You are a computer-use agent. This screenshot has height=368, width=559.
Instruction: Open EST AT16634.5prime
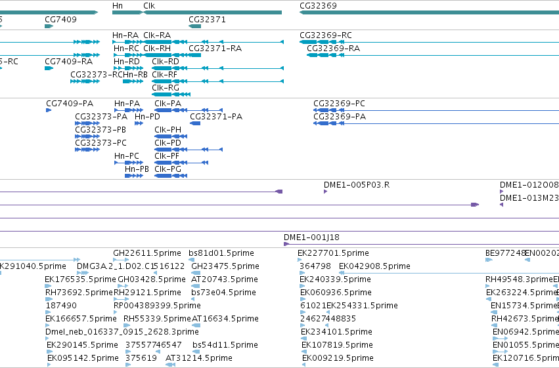coord(225,319)
